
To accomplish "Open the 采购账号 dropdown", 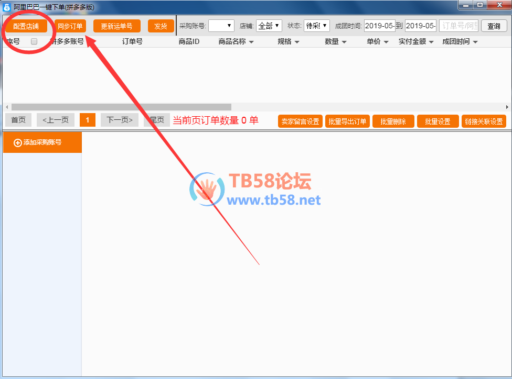I will [221, 26].
